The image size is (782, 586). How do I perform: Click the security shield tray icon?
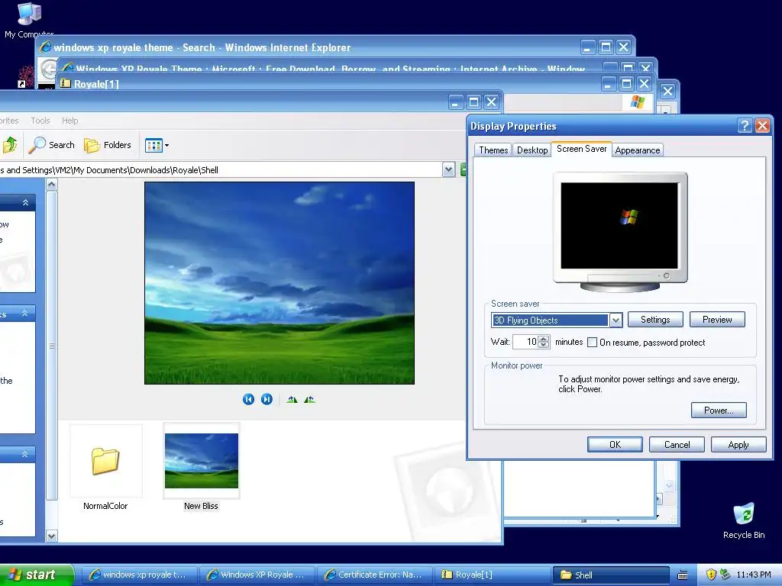[711, 575]
